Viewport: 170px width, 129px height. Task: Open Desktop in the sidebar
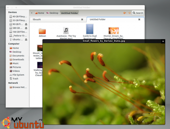15,52
